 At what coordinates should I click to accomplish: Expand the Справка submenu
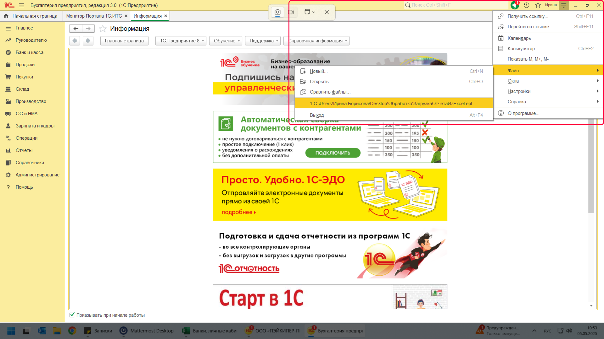[548, 102]
